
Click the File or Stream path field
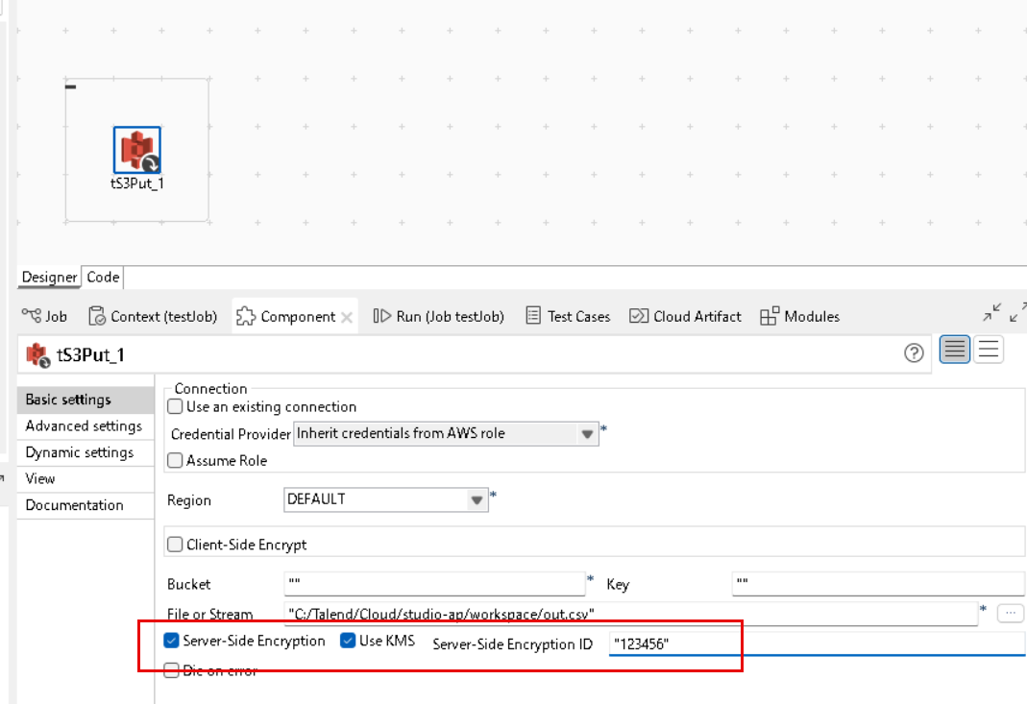click(x=631, y=614)
